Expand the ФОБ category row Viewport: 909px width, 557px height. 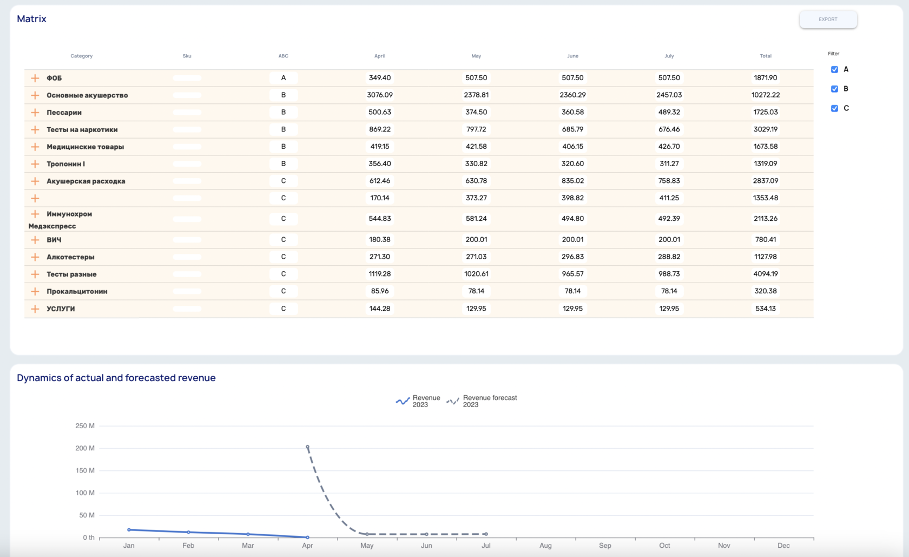pyautogui.click(x=35, y=78)
